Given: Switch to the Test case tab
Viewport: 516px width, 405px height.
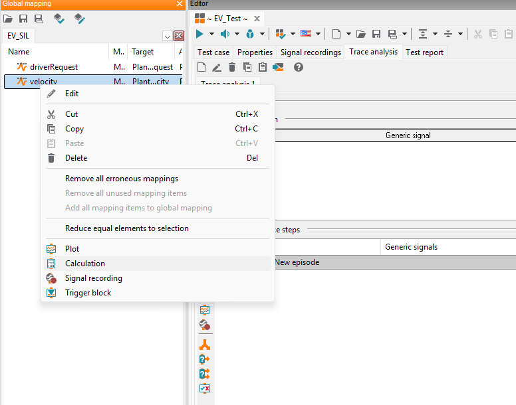Looking at the screenshot, I should [x=213, y=52].
